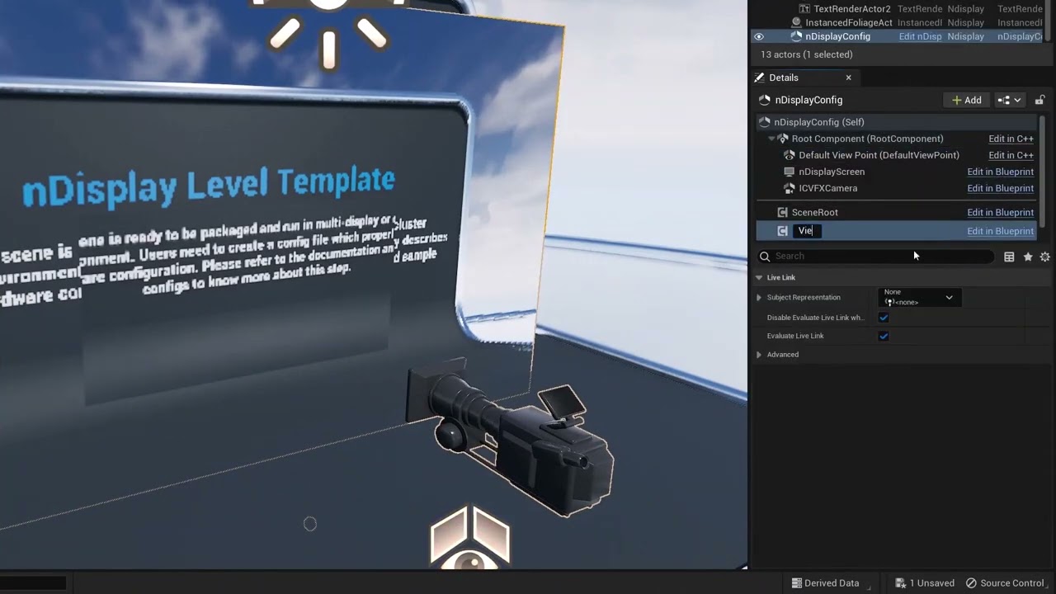The height and width of the screenshot is (594, 1056).
Task: Click the InstancedFoliageActor type icon
Action: 796,22
